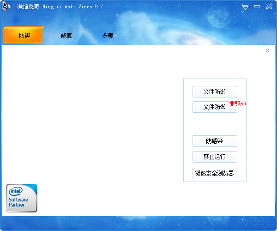Viewport: 277px width, 231px height.
Task: Switch to the 修复 (Repair) tab
Action: 66,36
